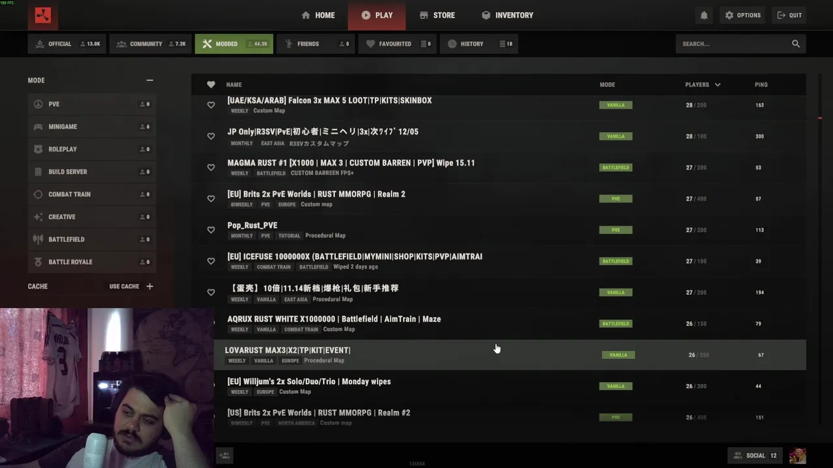
Task: Select LOVARUST MAX3 X2 TP KIT EVENT server
Action: [x=510, y=355]
